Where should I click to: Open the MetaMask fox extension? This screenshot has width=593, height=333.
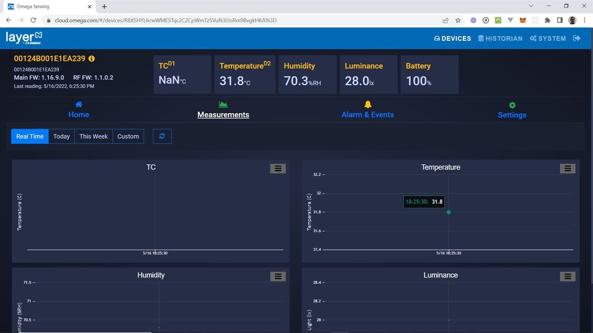523,20
